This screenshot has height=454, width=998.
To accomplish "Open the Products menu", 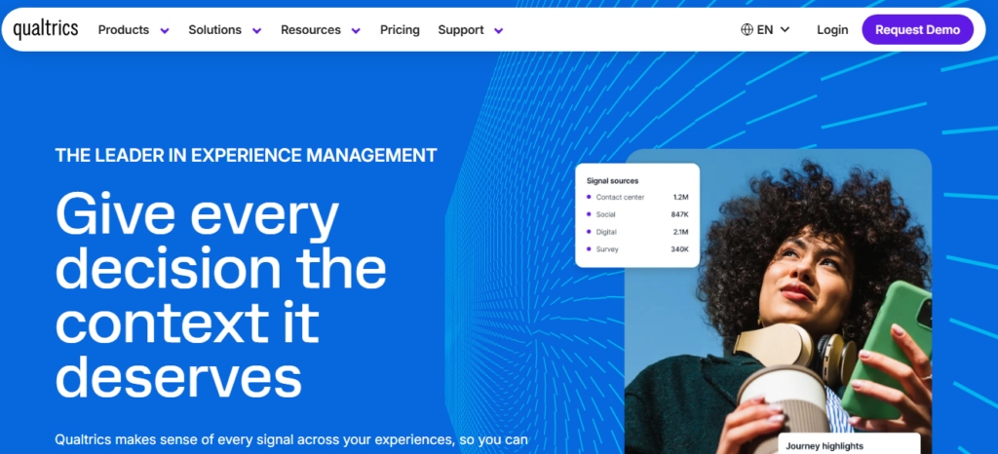I will (x=124, y=30).
